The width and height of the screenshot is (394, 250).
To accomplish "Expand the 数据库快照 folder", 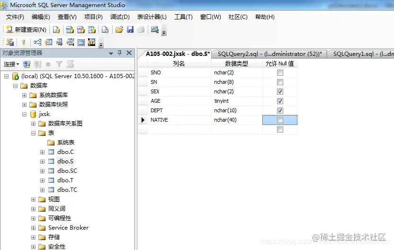I will point(24,105).
